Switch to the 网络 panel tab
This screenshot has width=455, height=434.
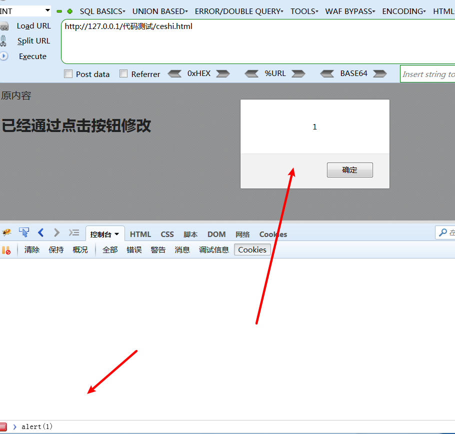[242, 234]
